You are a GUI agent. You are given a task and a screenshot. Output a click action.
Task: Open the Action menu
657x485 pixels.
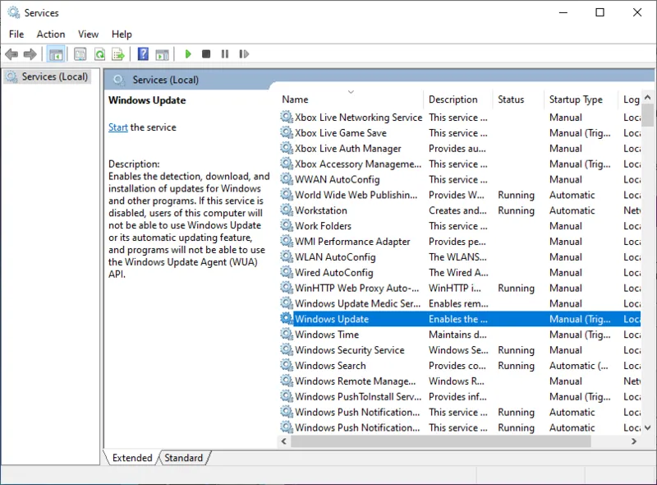[50, 34]
